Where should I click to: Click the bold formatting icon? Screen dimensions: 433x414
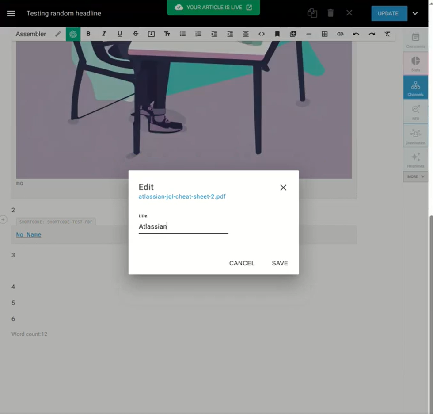(x=88, y=34)
